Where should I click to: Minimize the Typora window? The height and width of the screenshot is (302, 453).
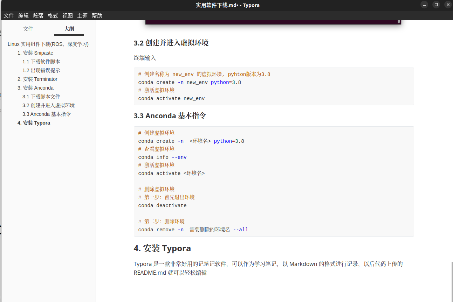[424, 5]
